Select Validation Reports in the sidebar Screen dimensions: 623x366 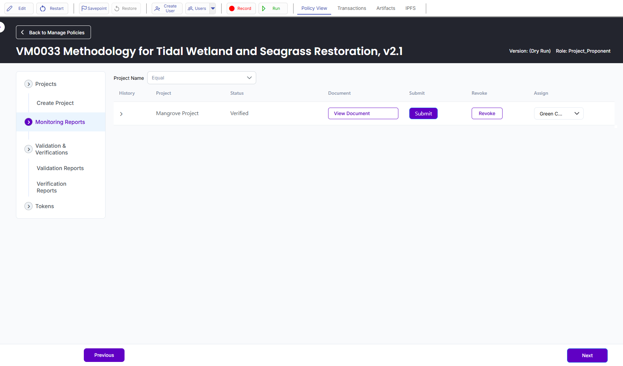pyautogui.click(x=60, y=168)
